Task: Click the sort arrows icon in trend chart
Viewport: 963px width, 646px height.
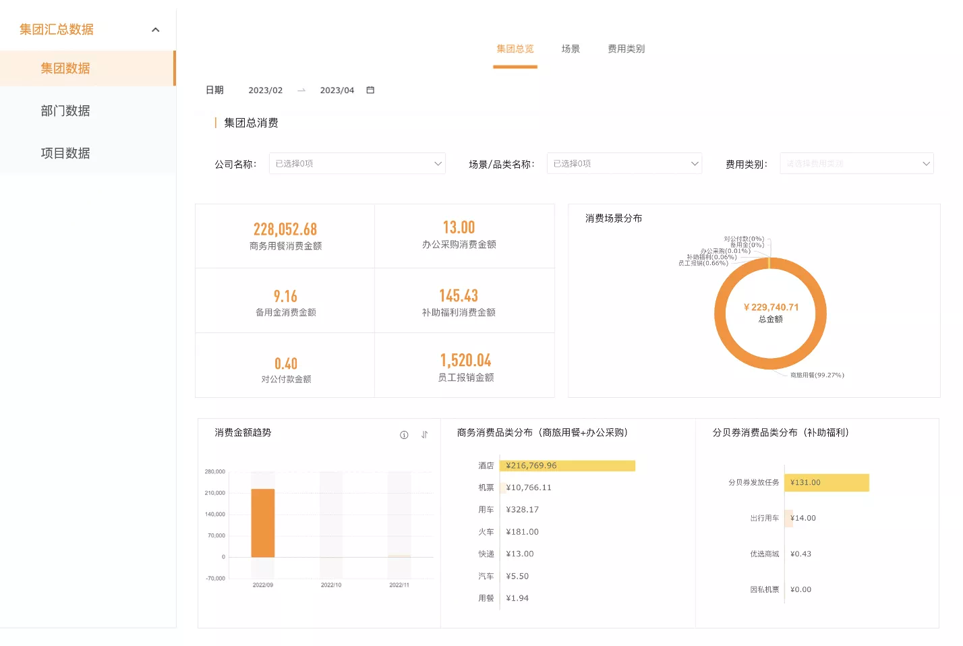Action: (424, 435)
